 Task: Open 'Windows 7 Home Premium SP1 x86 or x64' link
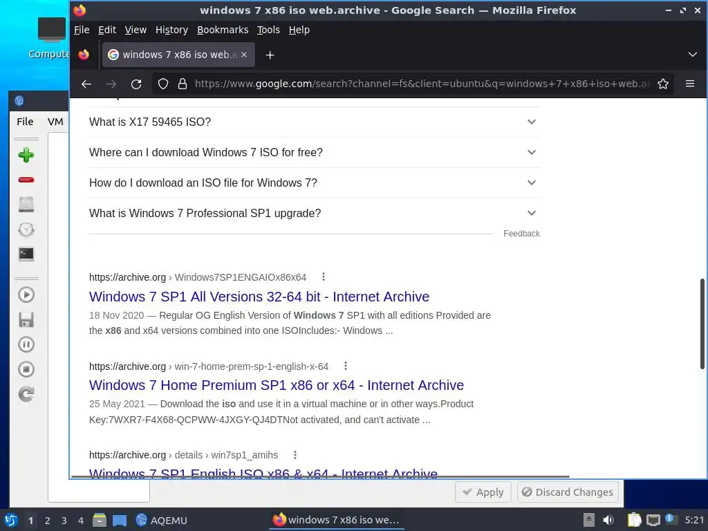277,385
